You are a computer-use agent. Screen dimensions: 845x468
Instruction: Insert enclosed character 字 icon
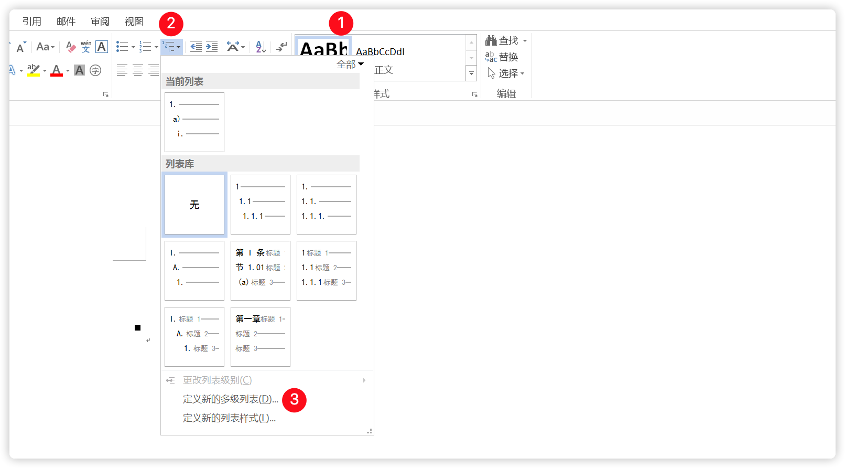[x=95, y=70]
